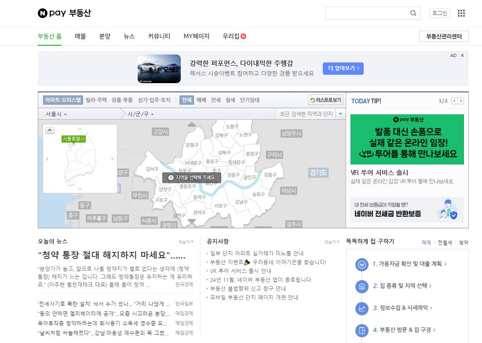This screenshot has width=482, height=343.
Task: Pan mini map right arrow
Action: click(113, 159)
